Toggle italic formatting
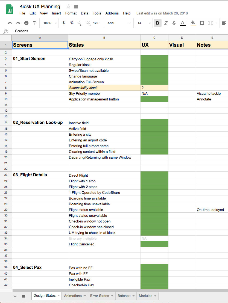Image resolution: width=228 pixels, height=303 pixels. coord(166,23)
